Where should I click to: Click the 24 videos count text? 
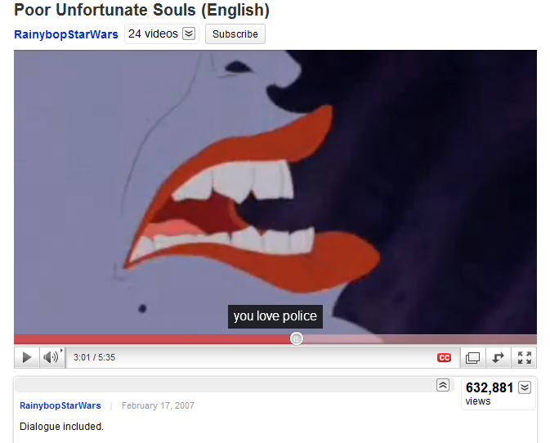pyautogui.click(x=153, y=34)
